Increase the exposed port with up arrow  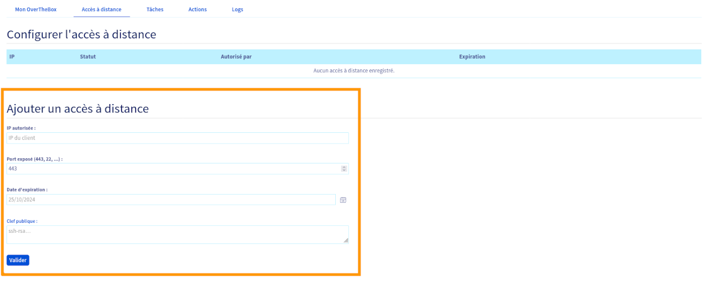[x=344, y=167]
